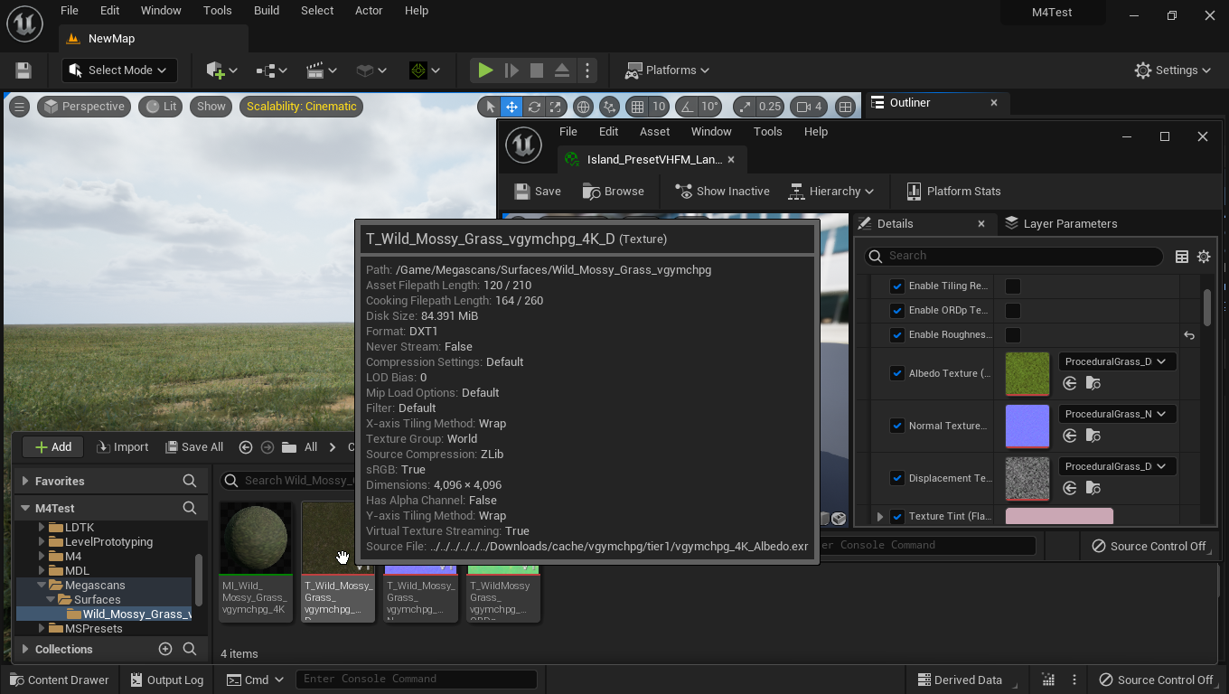Click the skip frame play-step icon
The image size is (1229, 694).
click(x=511, y=70)
